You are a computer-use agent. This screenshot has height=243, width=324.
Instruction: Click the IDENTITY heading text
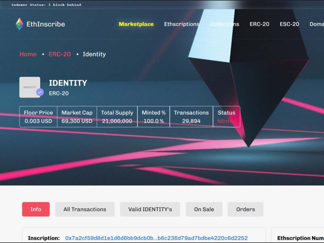click(x=68, y=83)
